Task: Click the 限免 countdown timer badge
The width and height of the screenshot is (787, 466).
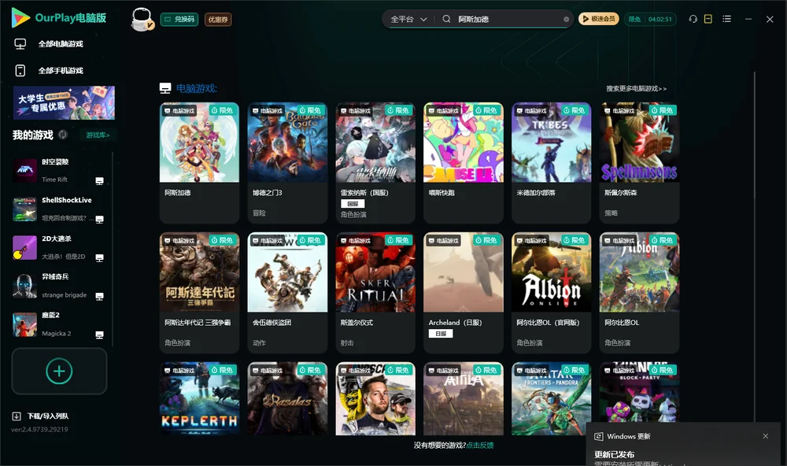Action: 651,19
